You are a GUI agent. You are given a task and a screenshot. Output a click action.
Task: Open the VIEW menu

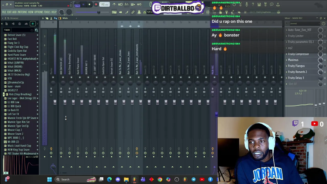point(31,12)
